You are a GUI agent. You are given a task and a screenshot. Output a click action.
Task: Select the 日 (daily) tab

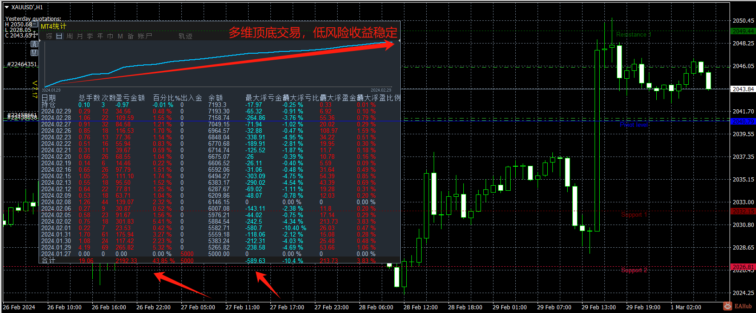click(59, 36)
